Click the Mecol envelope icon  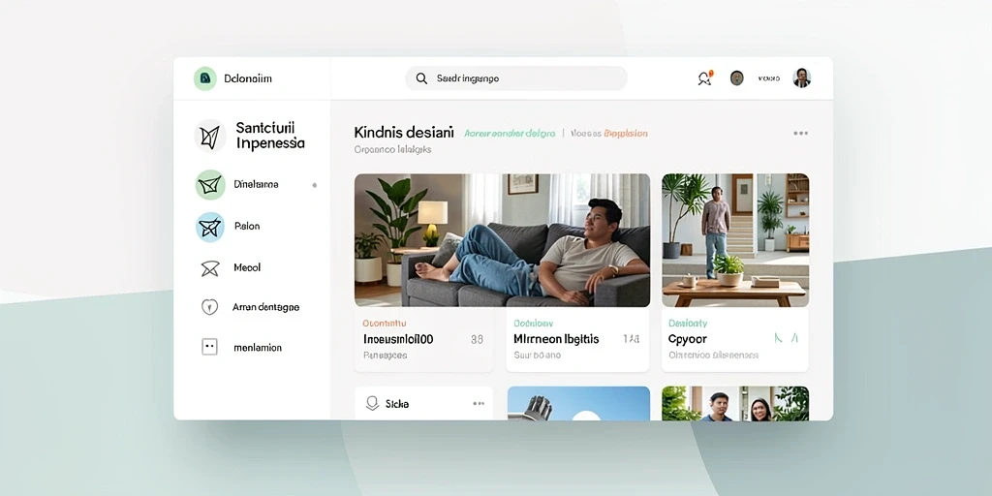209,268
